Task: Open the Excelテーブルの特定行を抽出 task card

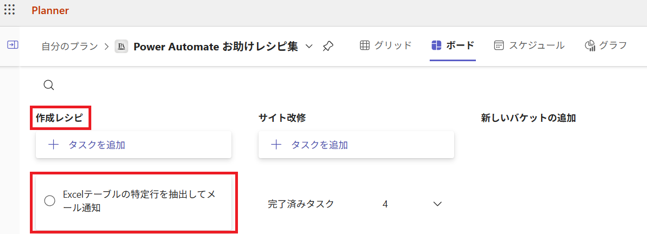Action: point(133,204)
